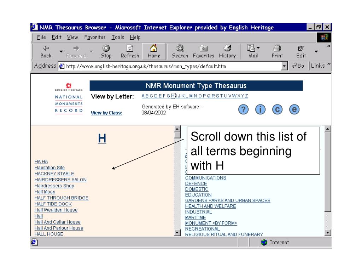Click the class list scroll thumb
Viewport: 362px width, 272px height.
(x=328, y=172)
